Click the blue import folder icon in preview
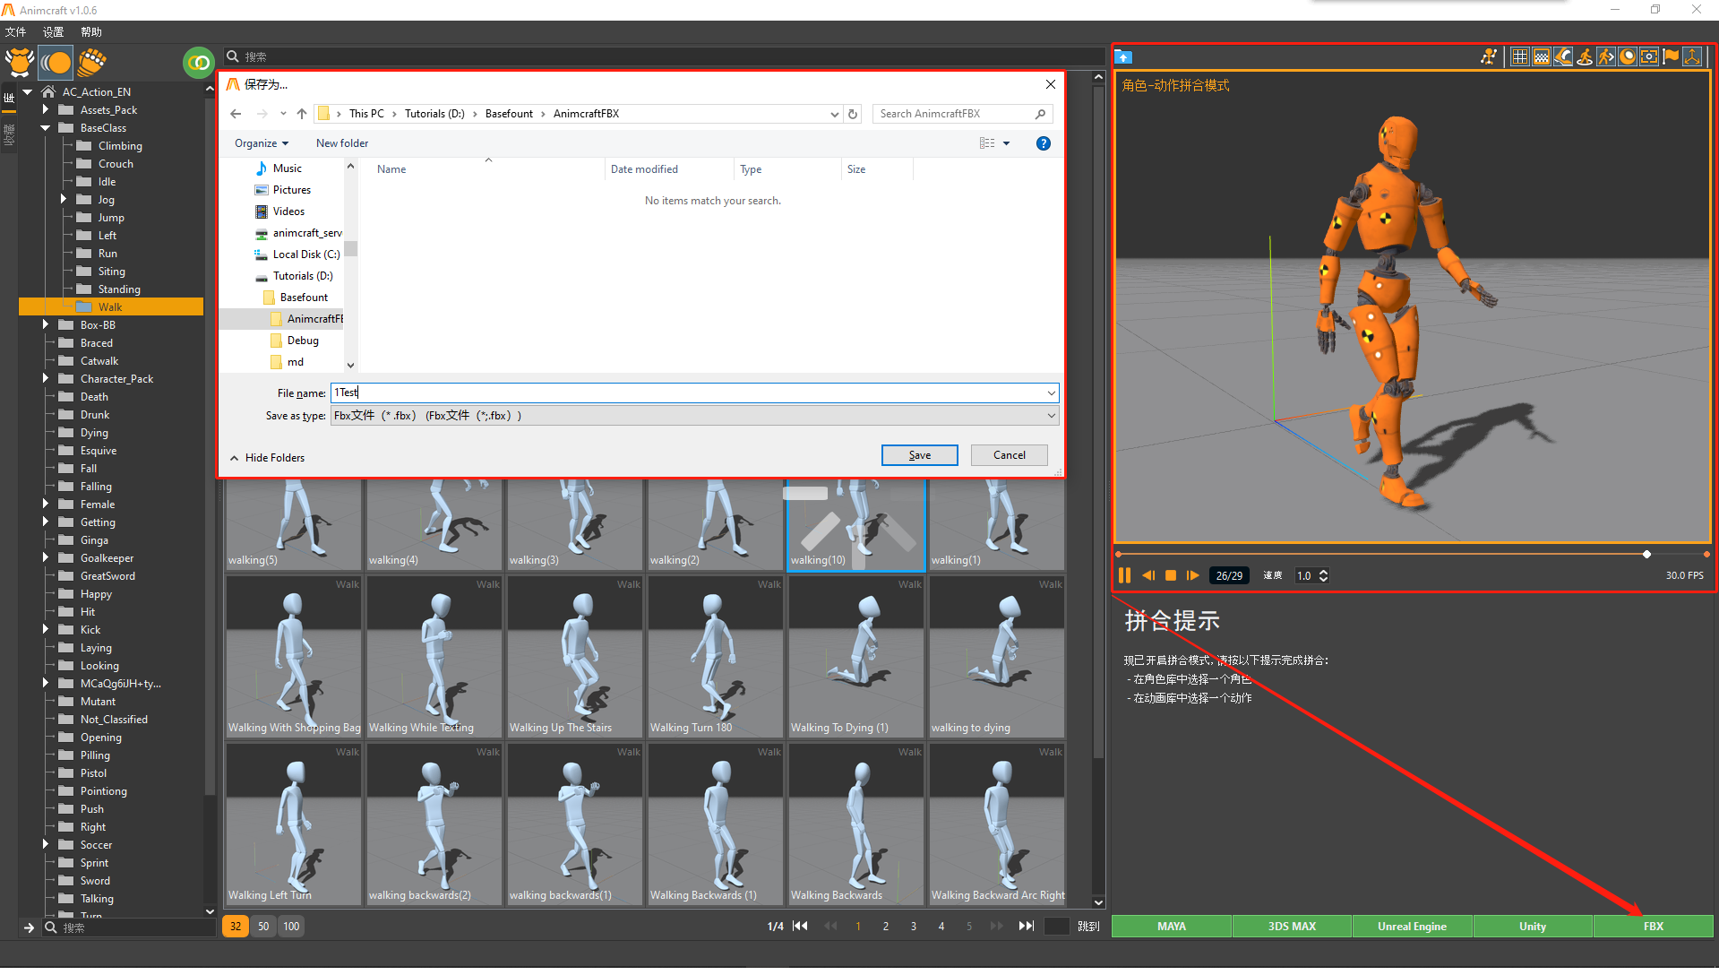The width and height of the screenshot is (1719, 975). coord(1123,56)
